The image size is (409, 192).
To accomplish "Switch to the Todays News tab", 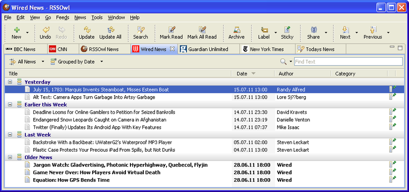I will 321,49.
